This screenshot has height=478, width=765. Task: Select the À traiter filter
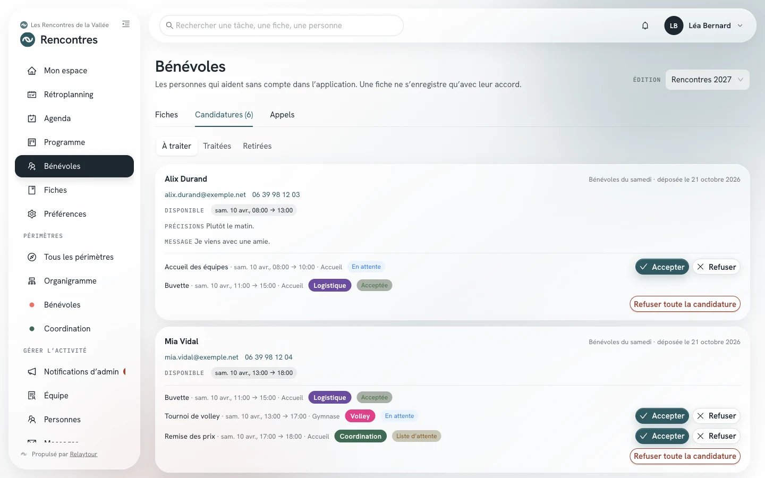pos(176,146)
